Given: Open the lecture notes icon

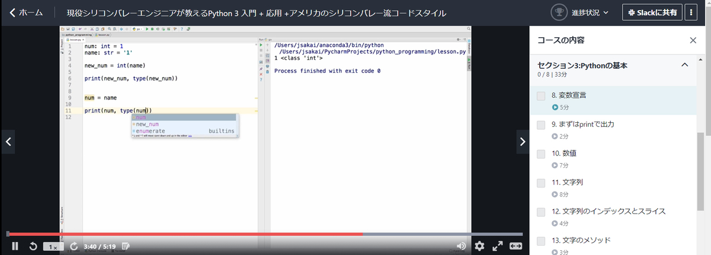Looking at the screenshot, I should point(126,246).
